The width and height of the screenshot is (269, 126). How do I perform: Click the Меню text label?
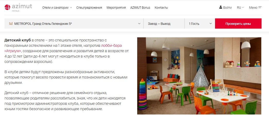tap(253, 8)
